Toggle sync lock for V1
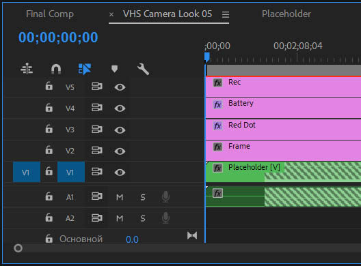Viewport: 361px width, 266px height. 97,172
